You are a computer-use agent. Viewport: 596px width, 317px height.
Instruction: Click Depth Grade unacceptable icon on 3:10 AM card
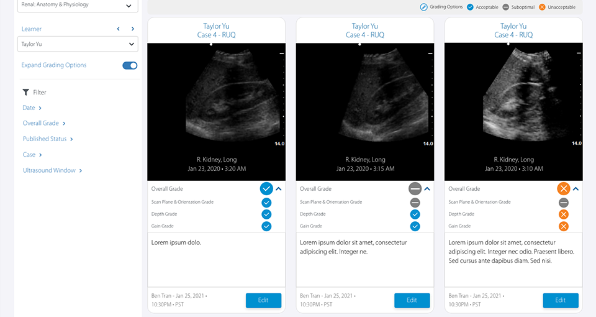pos(564,214)
